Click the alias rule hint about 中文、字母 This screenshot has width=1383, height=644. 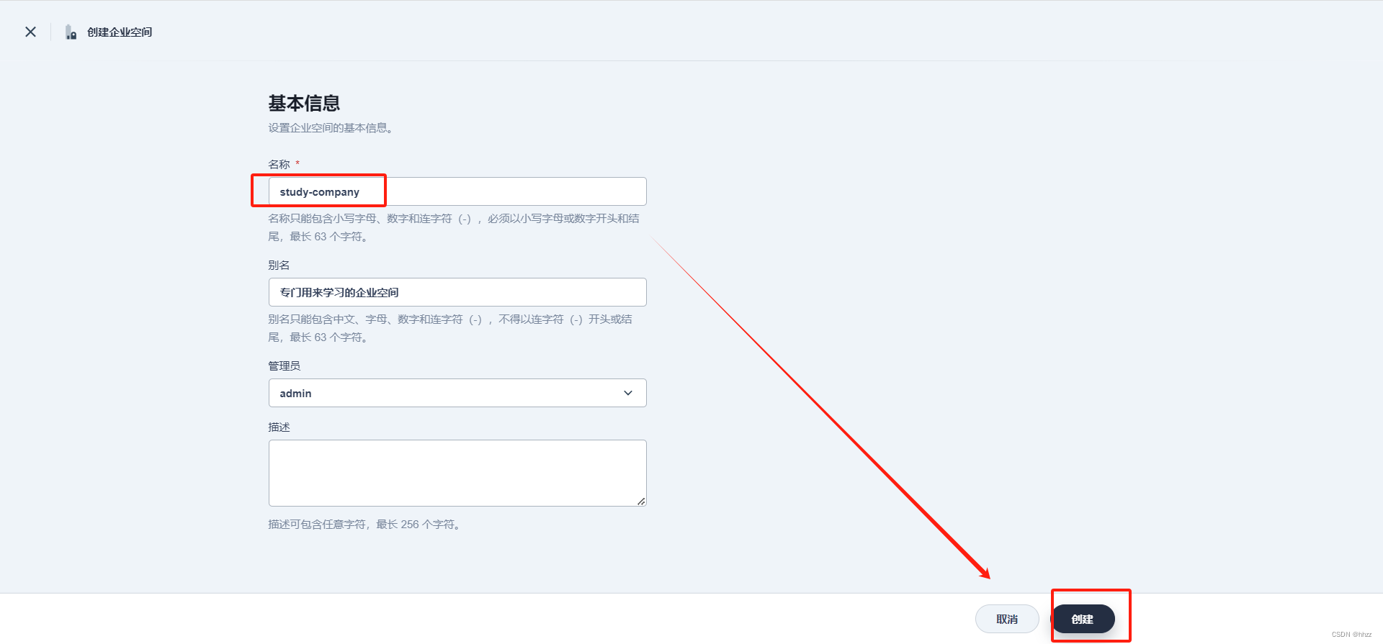coord(450,328)
